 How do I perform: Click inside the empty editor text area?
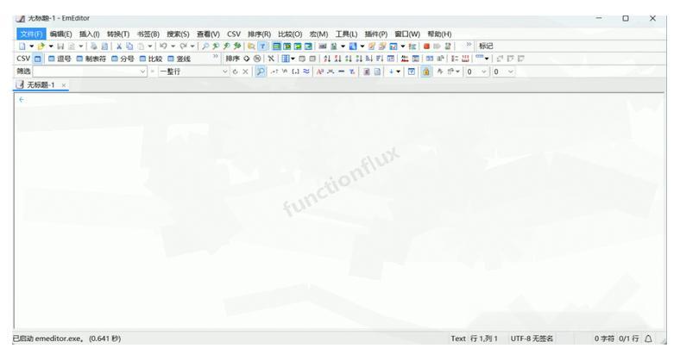[339, 211]
